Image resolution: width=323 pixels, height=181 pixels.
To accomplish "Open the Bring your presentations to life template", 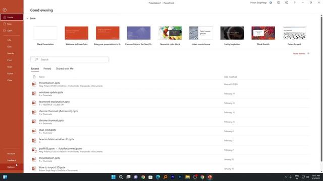I will click(x=107, y=36).
